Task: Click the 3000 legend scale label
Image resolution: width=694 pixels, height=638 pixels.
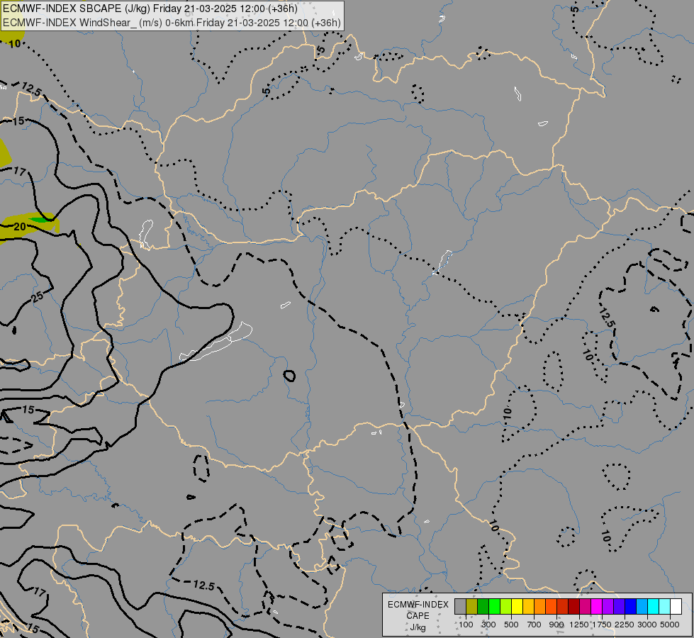Action: pyautogui.click(x=647, y=625)
